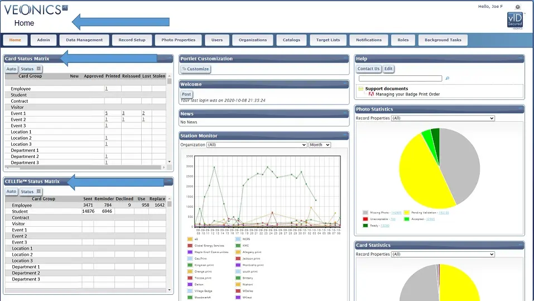Click the Veonics logo
Screen dimensions: 534x301
click(36, 9)
